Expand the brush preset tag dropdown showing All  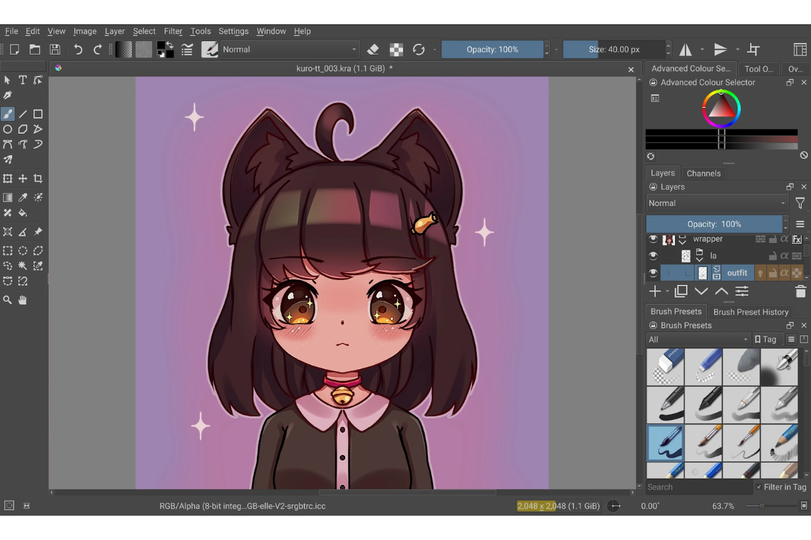tap(698, 340)
